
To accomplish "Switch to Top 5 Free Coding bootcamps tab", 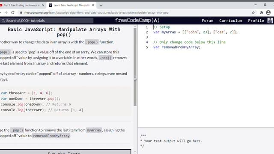I will click(x=22, y=5).
